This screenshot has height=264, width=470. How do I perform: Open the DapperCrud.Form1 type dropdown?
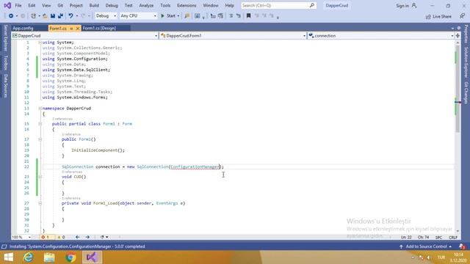pos(233,36)
